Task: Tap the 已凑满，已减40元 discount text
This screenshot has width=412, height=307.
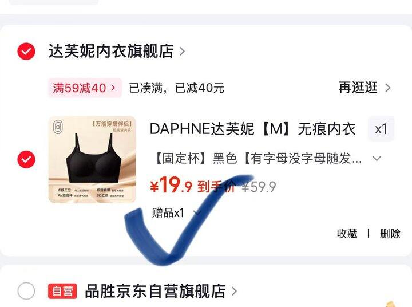Action: click(176, 88)
